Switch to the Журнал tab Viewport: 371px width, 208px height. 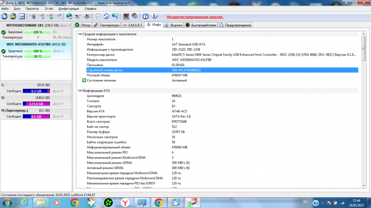[174, 25]
